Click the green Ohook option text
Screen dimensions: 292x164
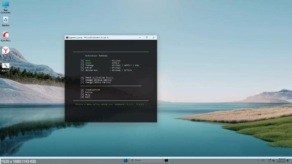click(88, 63)
